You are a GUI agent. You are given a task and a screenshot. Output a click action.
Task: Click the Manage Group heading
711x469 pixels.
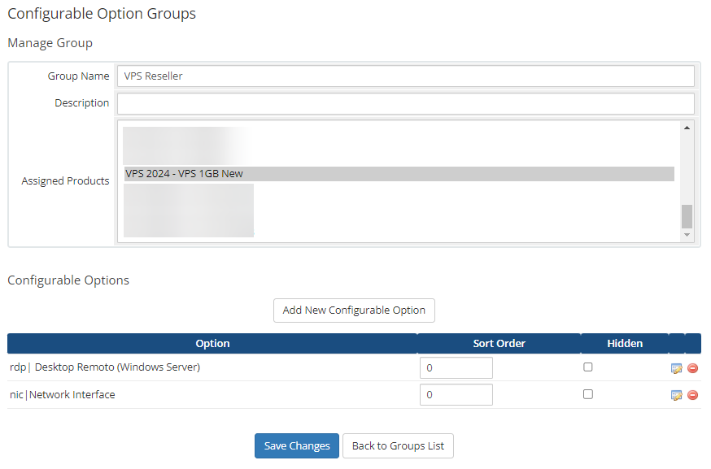tap(50, 43)
